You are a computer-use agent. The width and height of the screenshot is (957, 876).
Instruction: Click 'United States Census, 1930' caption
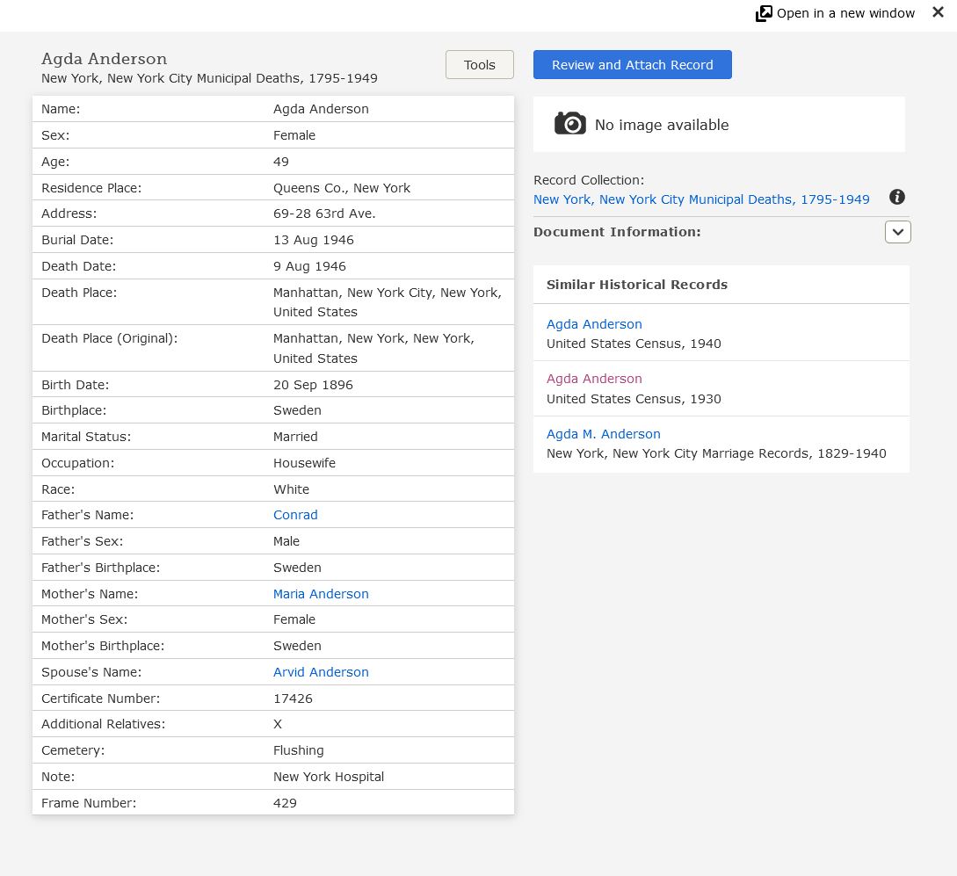point(634,399)
